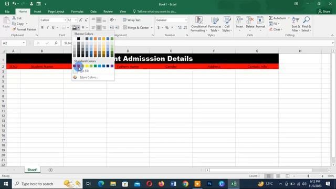The width and height of the screenshot is (336, 189).
Task: Click the Increase Font Size icon
Action: point(80,20)
